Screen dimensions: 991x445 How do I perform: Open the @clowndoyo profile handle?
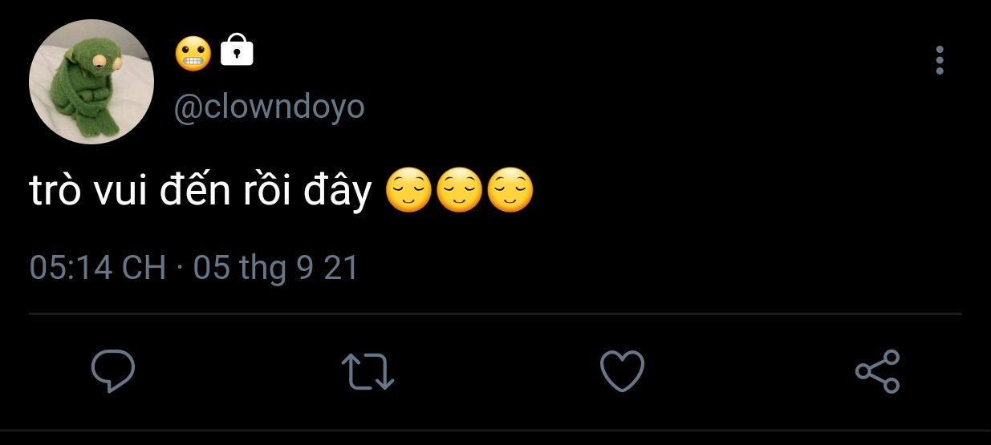coord(270,107)
